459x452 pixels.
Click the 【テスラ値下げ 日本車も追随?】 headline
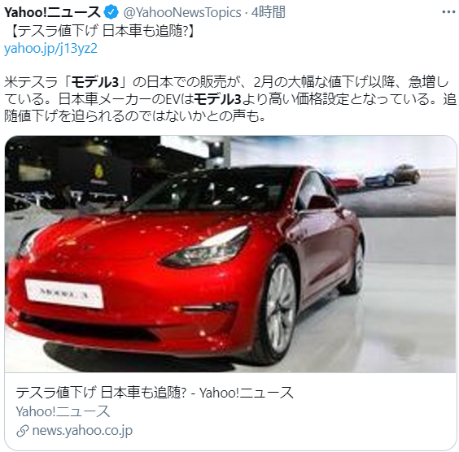coord(103,31)
